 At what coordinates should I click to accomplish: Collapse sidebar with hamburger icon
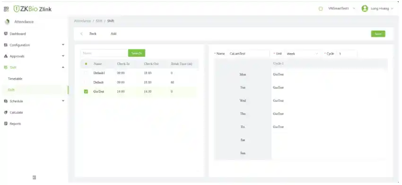tap(34, 177)
